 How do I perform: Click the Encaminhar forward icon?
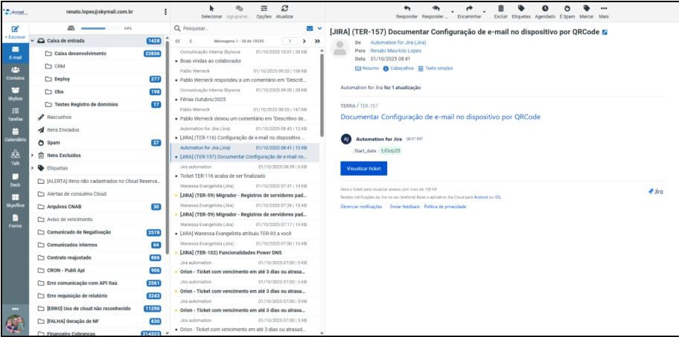(x=468, y=10)
